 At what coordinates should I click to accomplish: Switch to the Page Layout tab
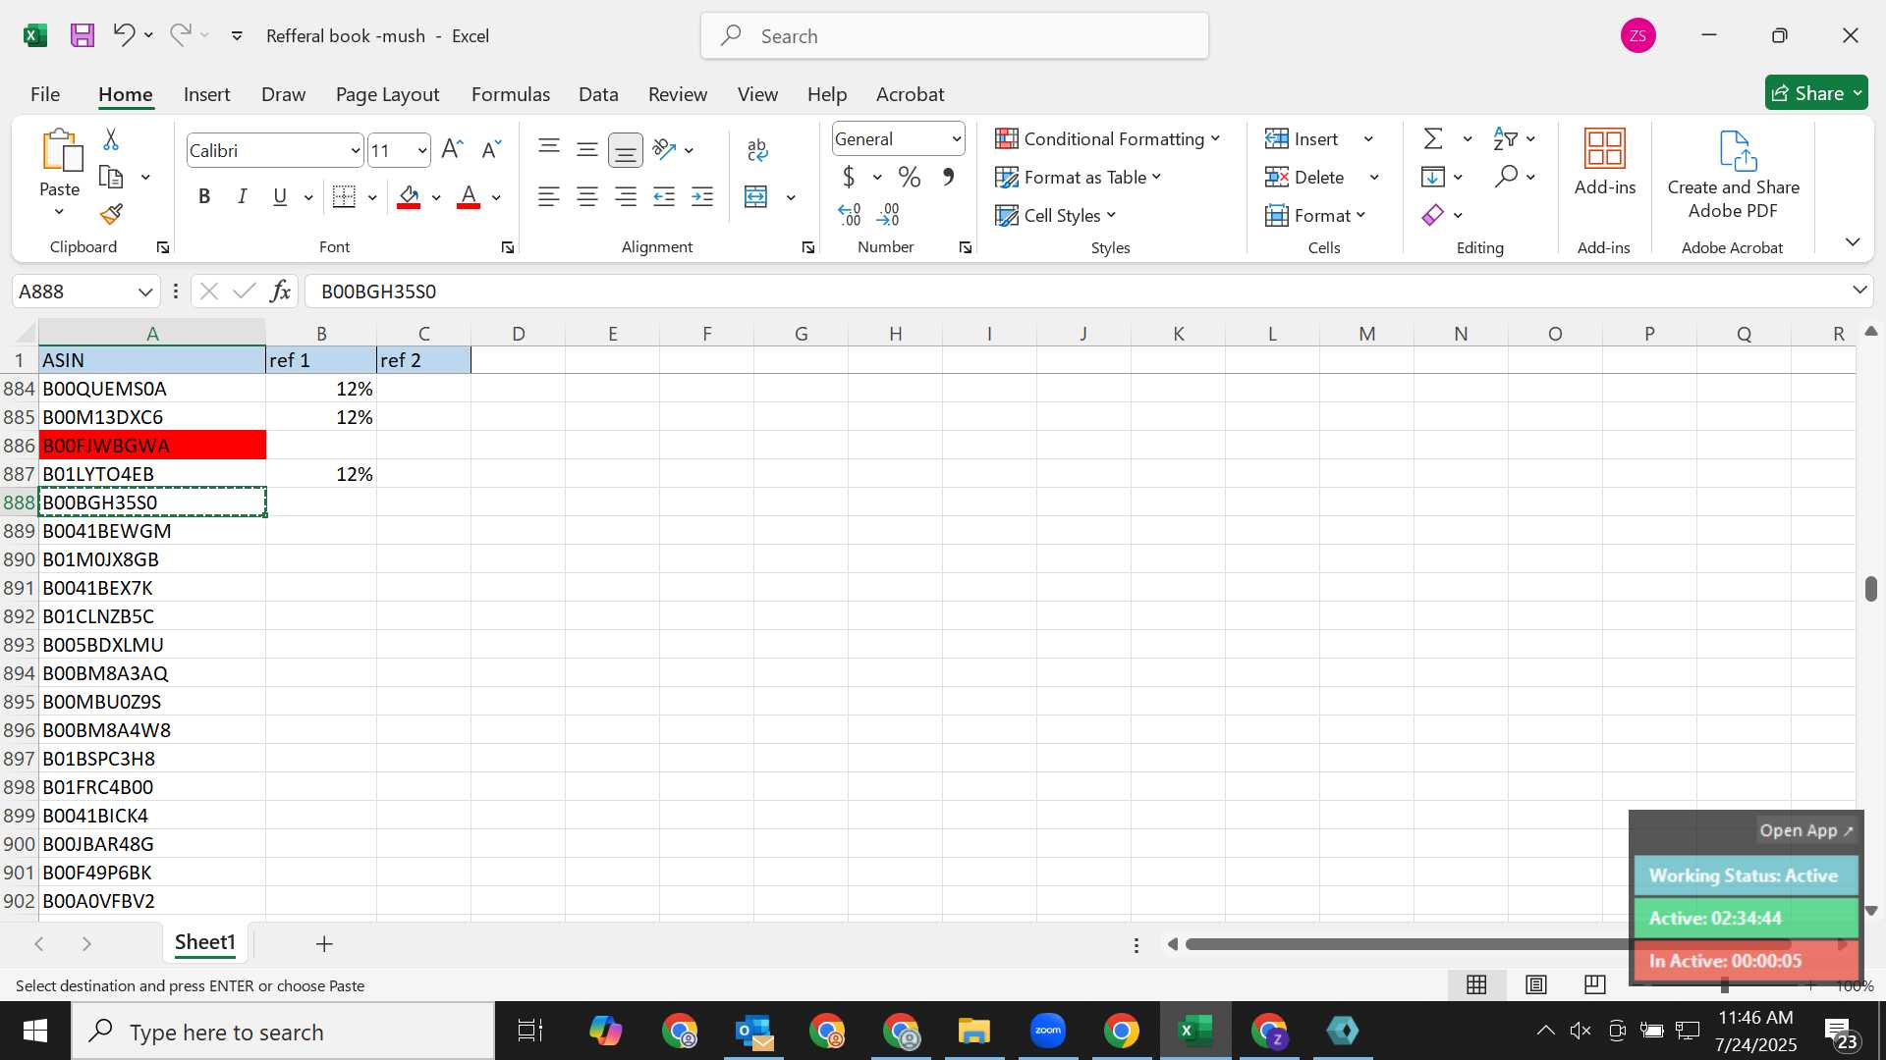coord(387,94)
